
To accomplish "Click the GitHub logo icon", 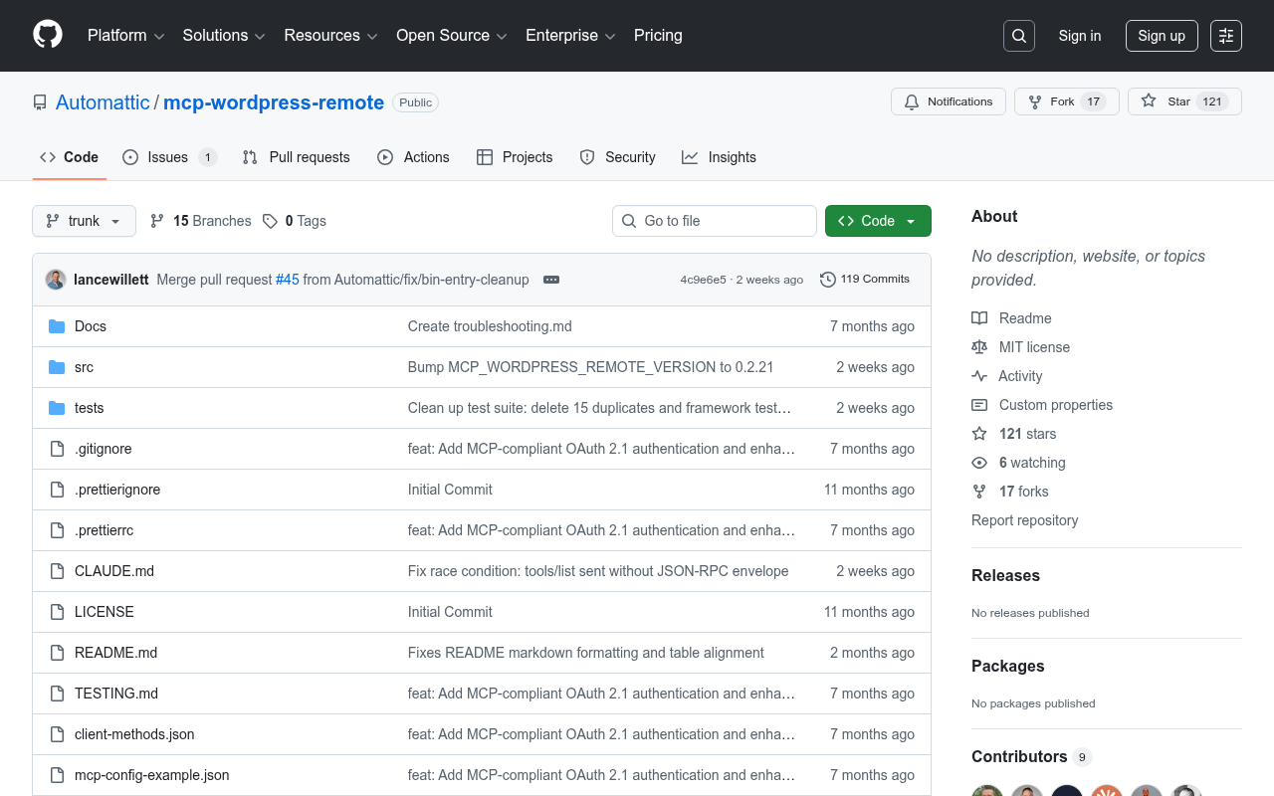I will click(47, 36).
